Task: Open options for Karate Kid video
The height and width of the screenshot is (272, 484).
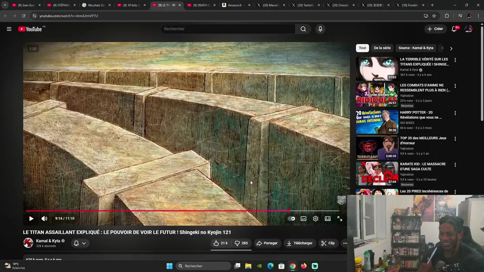Action: tap(455, 165)
